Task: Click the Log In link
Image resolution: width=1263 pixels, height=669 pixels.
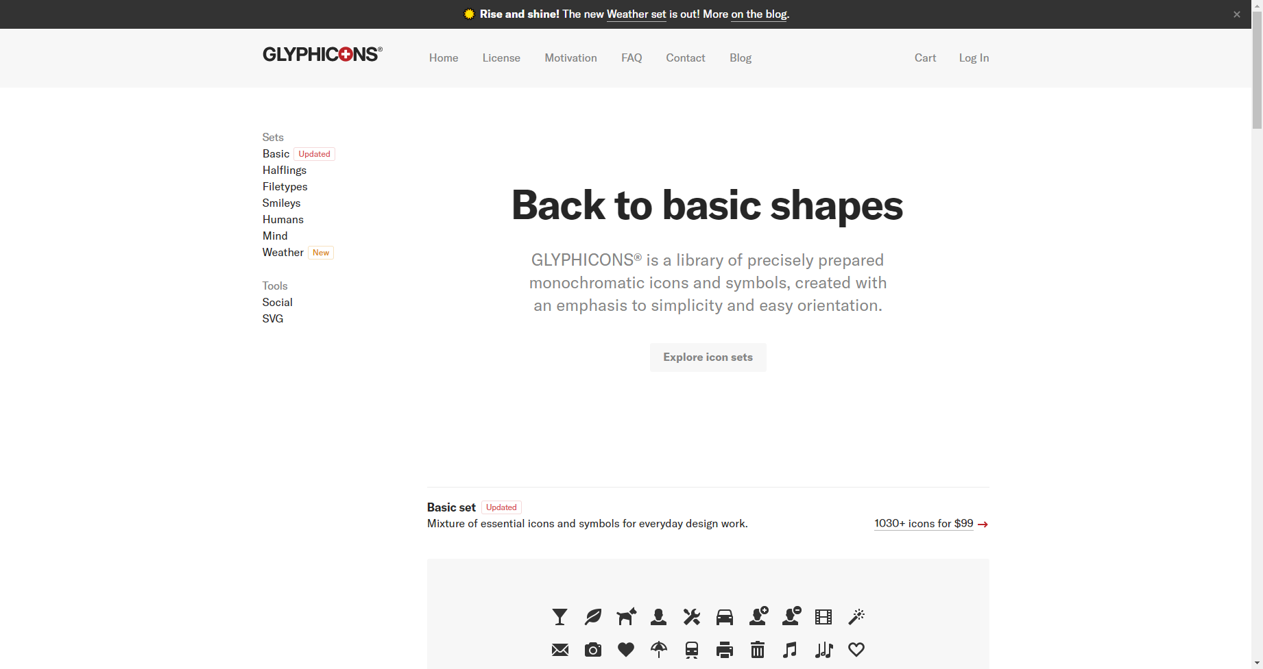Action: point(974,58)
